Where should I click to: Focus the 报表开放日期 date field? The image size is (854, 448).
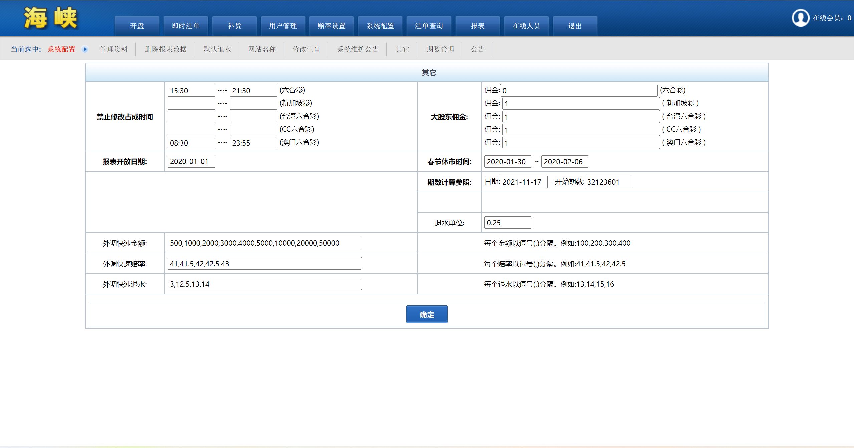pyautogui.click(x=191, y=161)
